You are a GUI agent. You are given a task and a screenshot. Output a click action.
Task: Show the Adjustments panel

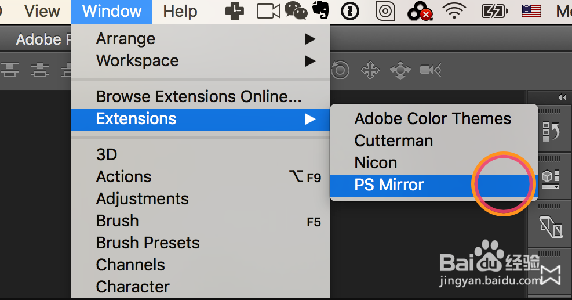pos(201,199)
